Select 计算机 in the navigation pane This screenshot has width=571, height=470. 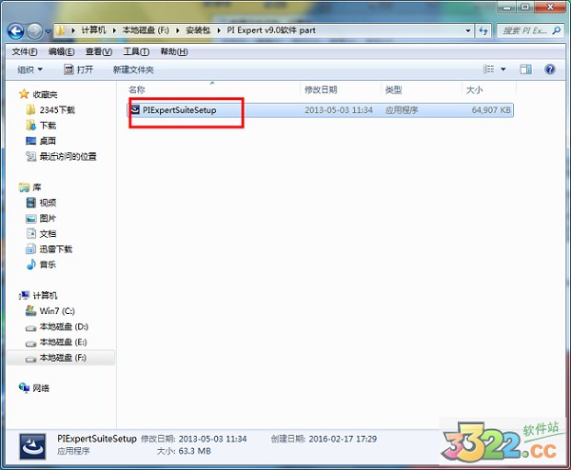click(x=45, y=296)
